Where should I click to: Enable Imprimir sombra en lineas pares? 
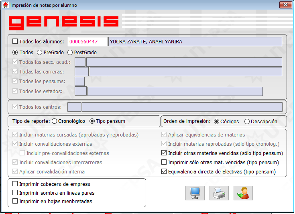tap(15, 193)
